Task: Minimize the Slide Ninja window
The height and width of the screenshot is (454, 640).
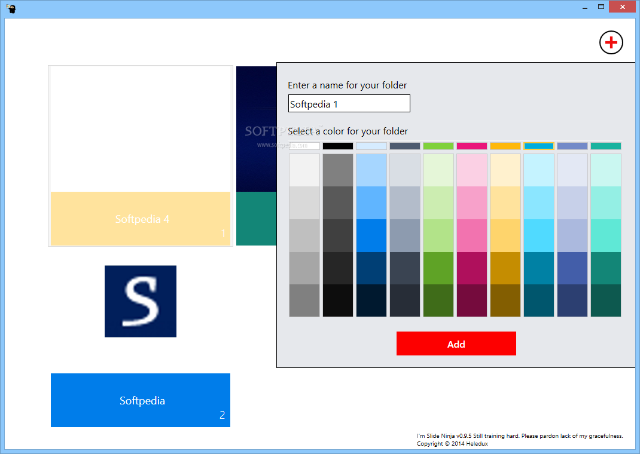Action: (585, 7)
